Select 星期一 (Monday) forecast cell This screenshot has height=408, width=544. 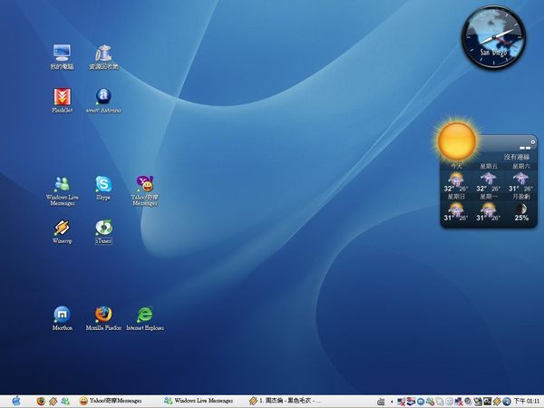(489, 209)
